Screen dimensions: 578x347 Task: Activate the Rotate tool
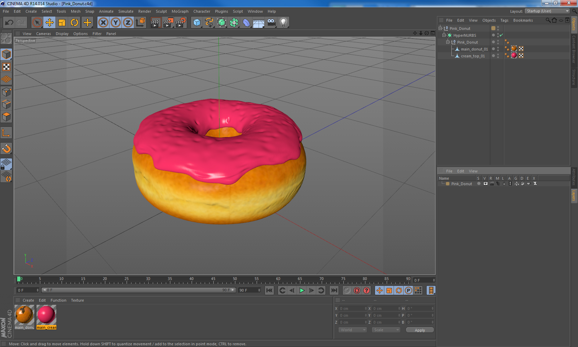point(74,23)
